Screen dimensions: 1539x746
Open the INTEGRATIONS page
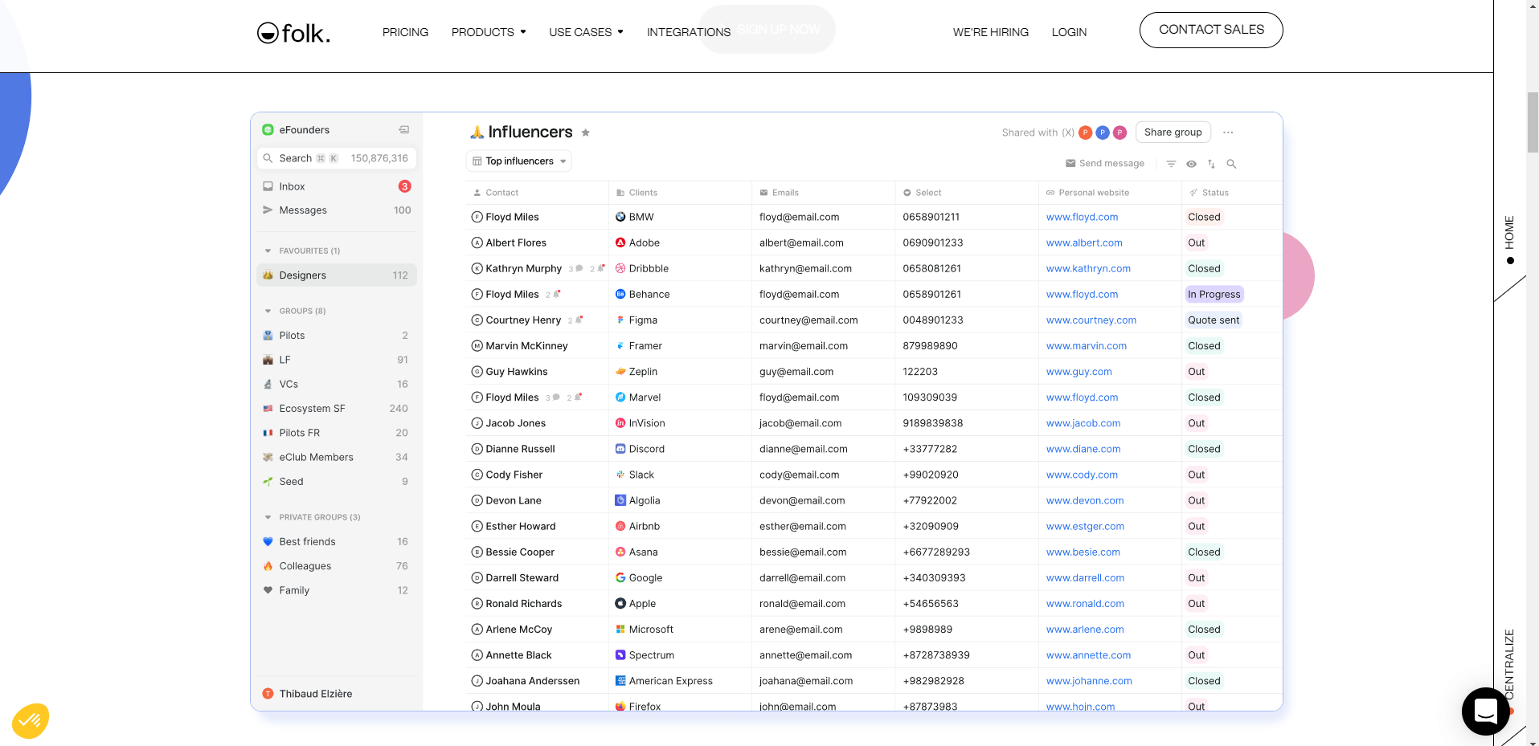tap(689, 32)
